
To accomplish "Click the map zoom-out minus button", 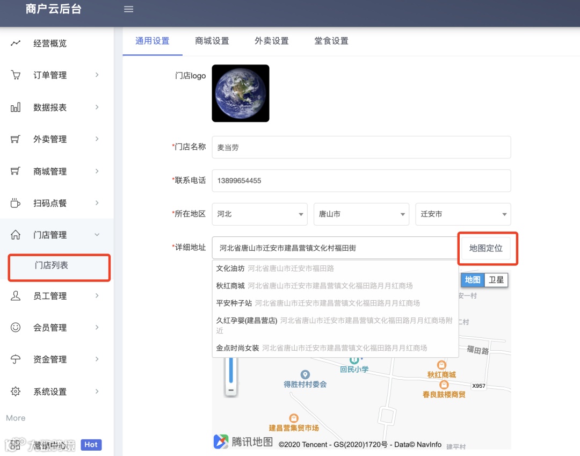I will click(x=231, y=390).
